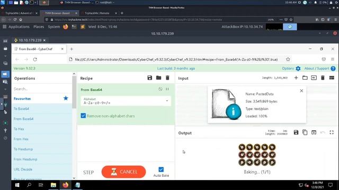
Task: Open a new browser tab beside CyberChef
Action: click(x=72, y=49)
